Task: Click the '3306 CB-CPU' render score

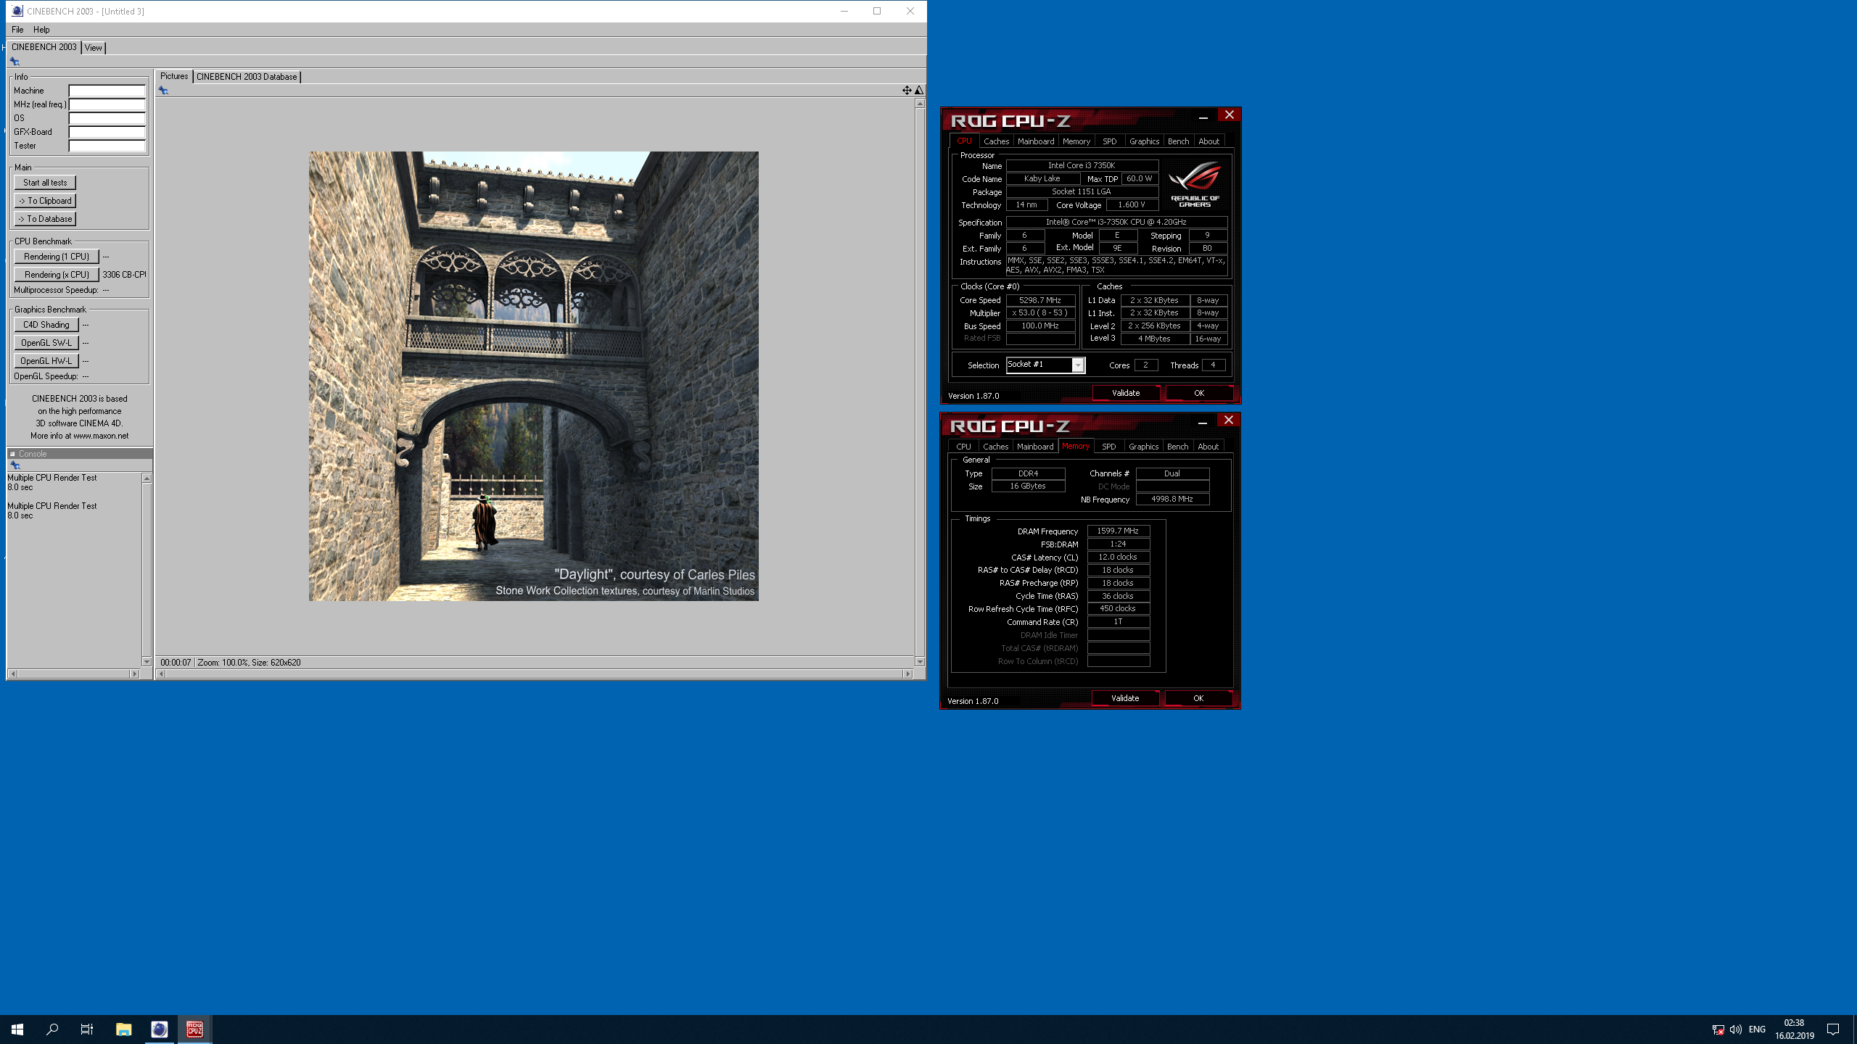Action: coord(124,275)
